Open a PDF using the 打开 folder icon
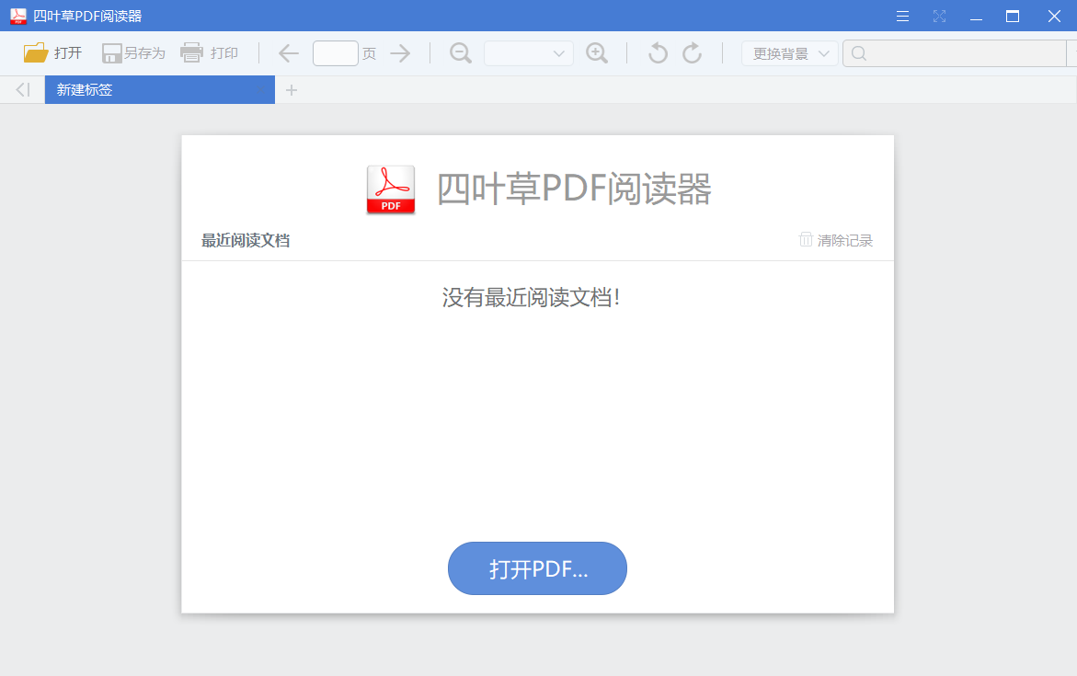The width and height of the screenshot is (1077, 676). pos(36,52)
